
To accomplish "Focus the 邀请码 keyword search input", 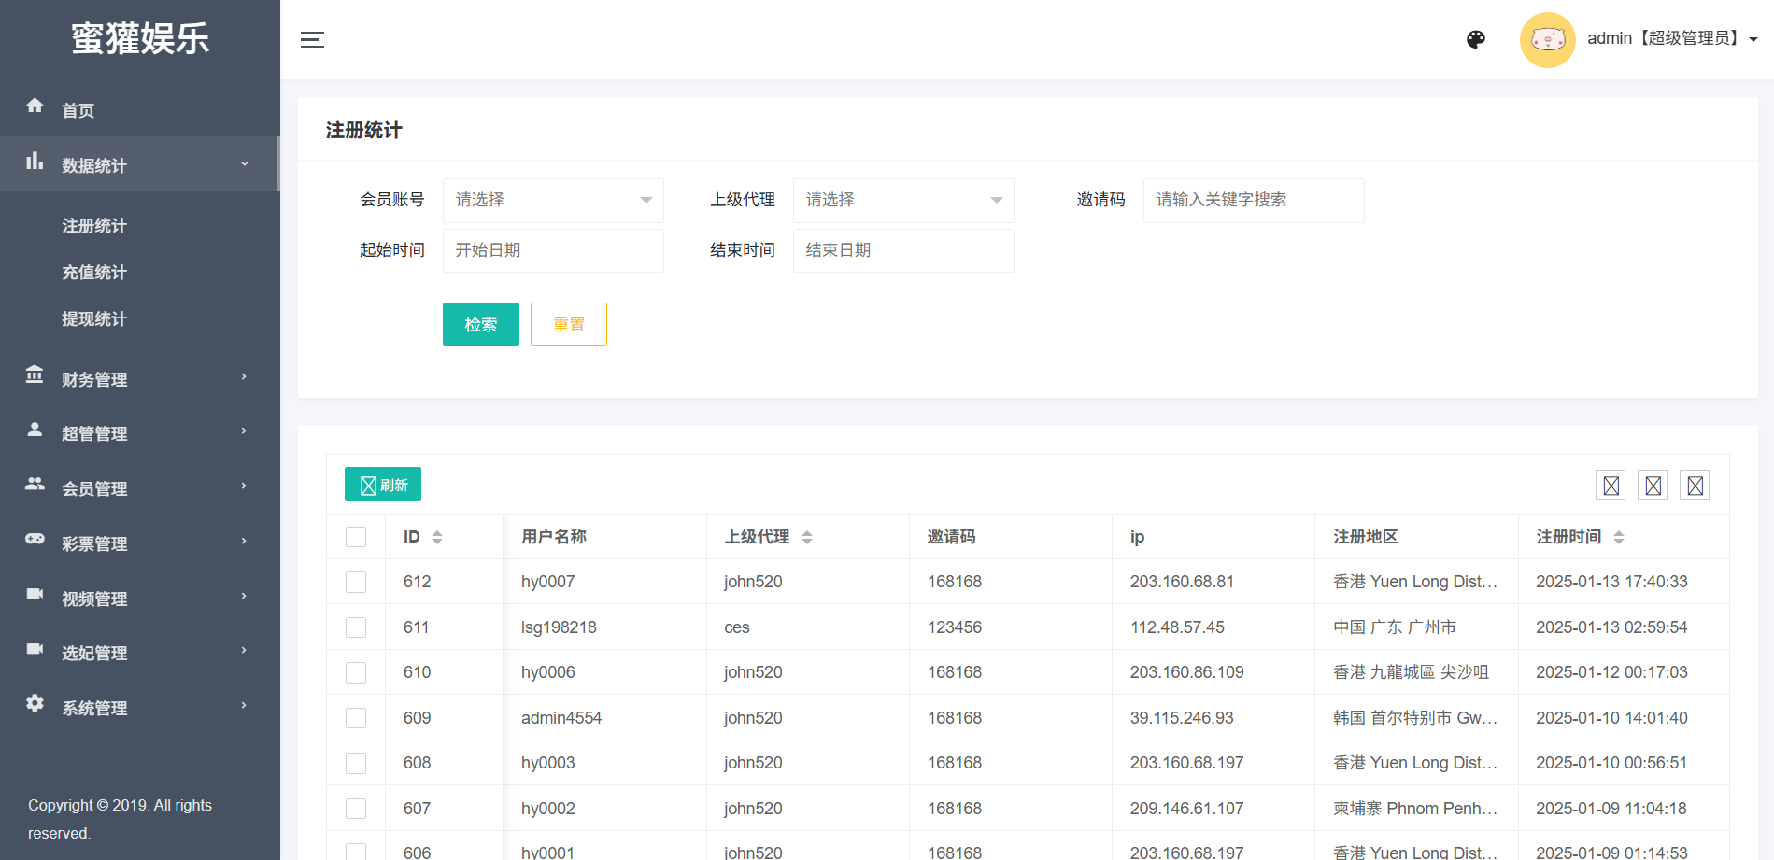I will tap(1253, 200).
